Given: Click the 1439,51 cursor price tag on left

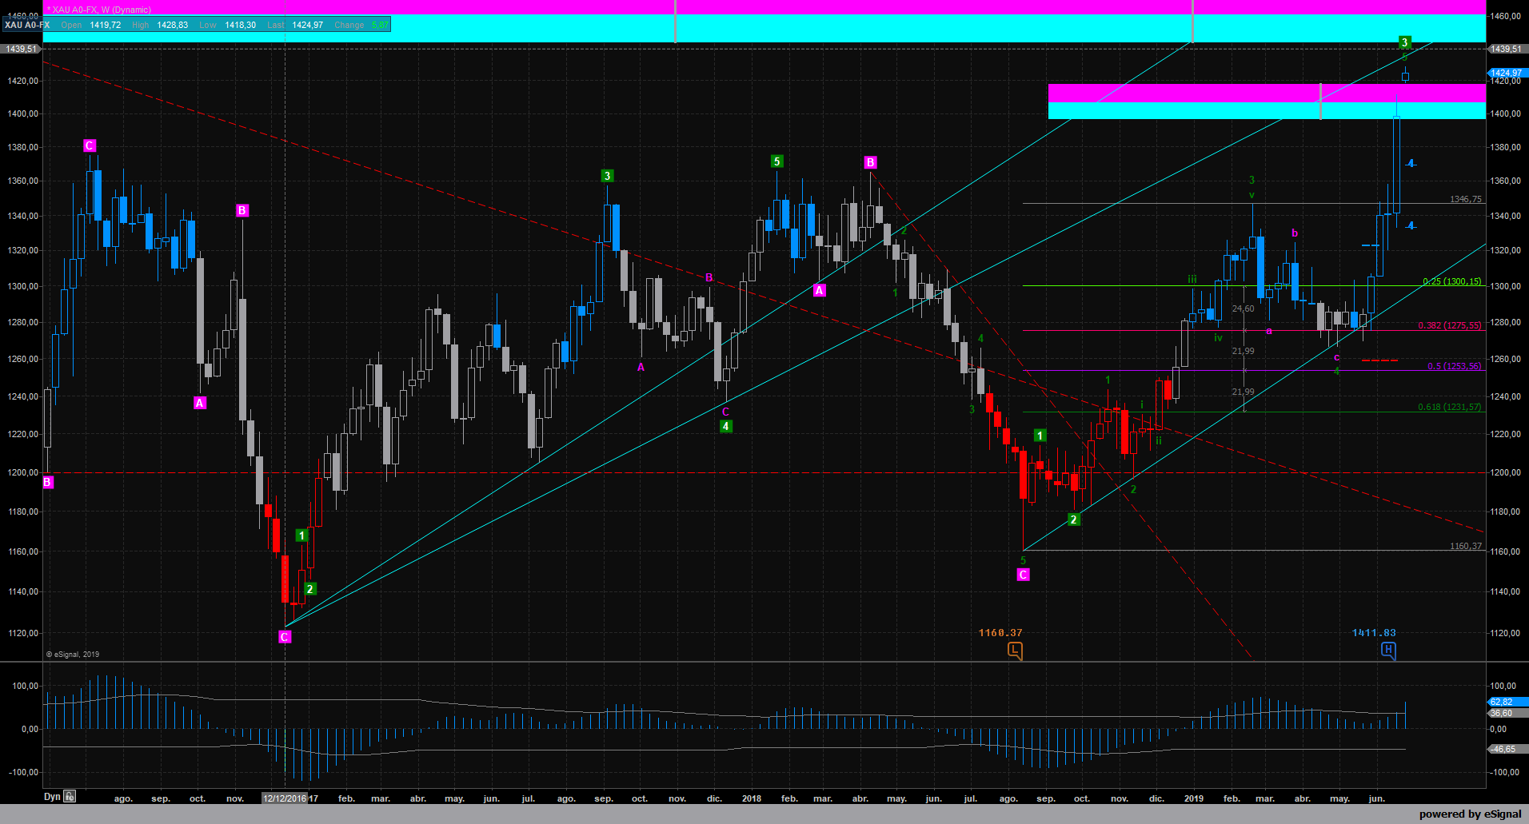Looking at the screenshot, I should (22, 49).
